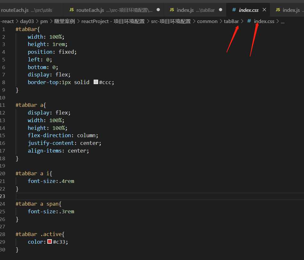Click line number 28 in gutter
The height and width of the screenshot is (260, 304).
point(3,234)
